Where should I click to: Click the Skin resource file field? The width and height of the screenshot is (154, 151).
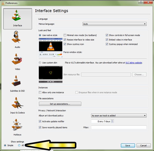pos(106,74)
